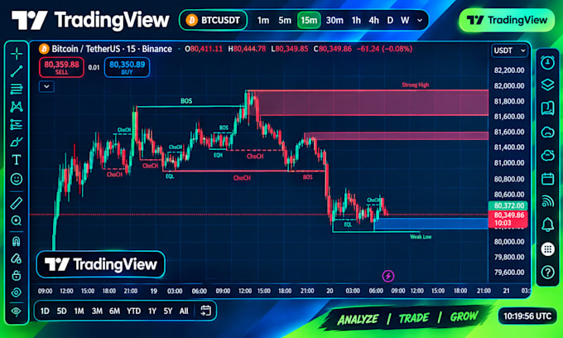Set range to 5D
This screenshot has width=563, height=338.
point(62,311)
